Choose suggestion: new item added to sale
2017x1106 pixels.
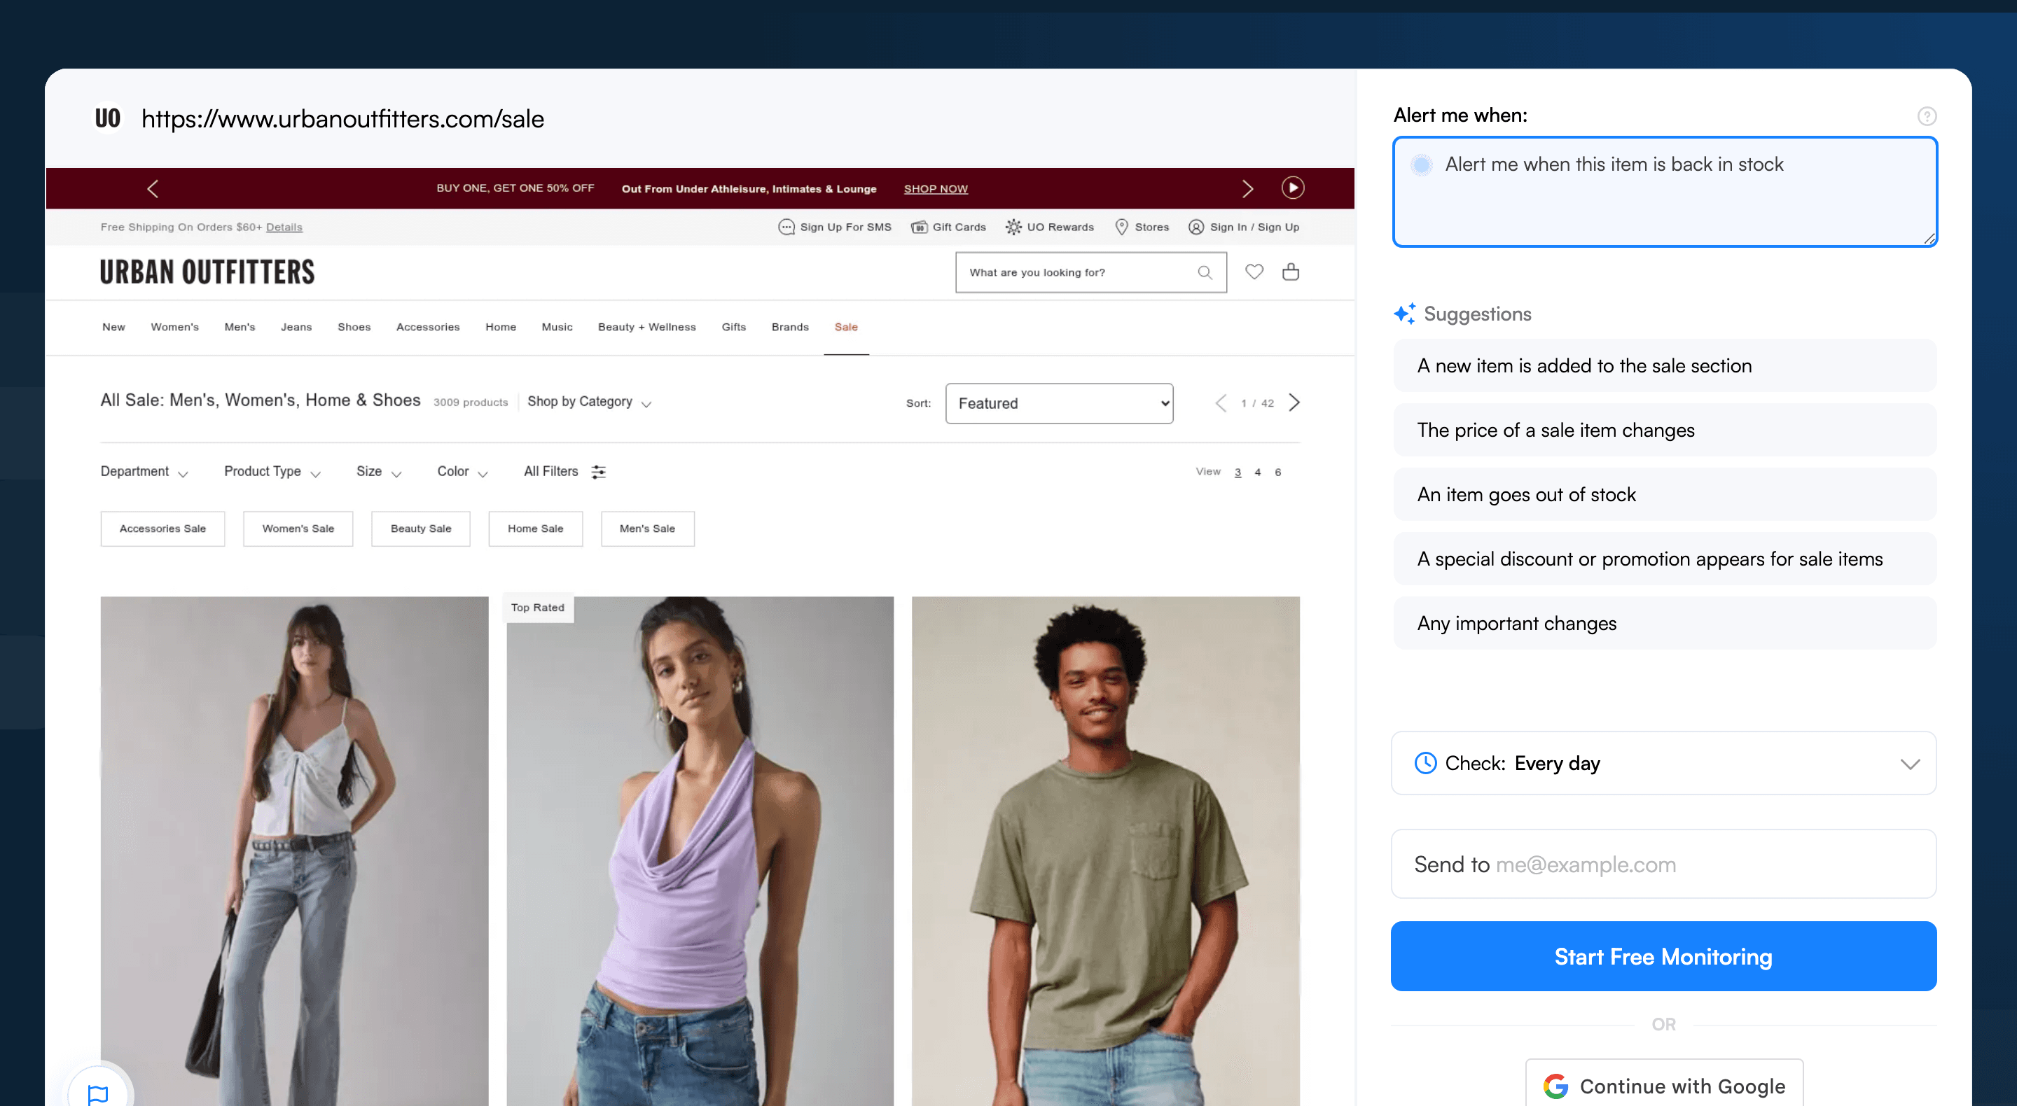coord(1665,365)
